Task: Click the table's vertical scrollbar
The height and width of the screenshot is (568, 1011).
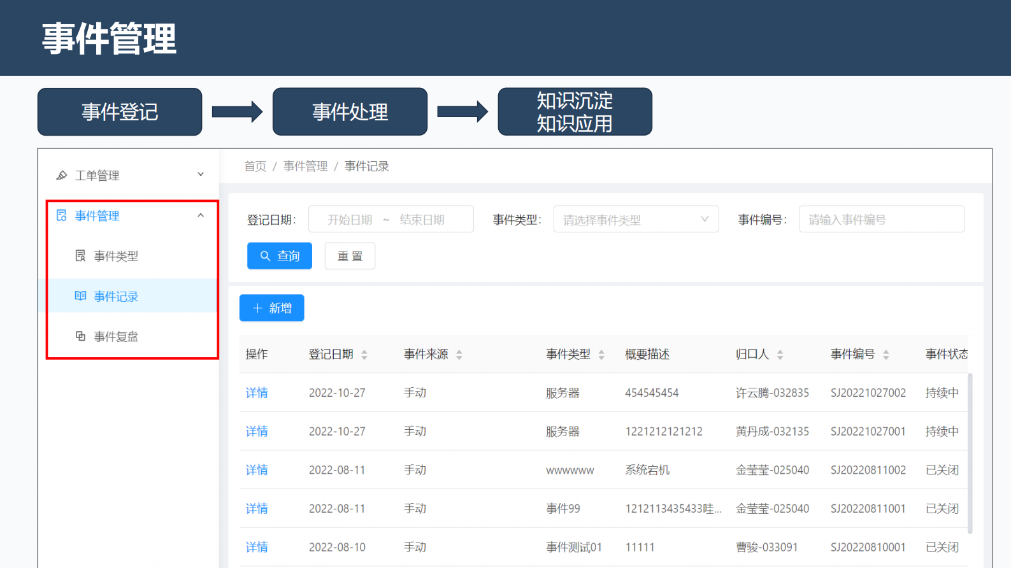Action: 970,452
